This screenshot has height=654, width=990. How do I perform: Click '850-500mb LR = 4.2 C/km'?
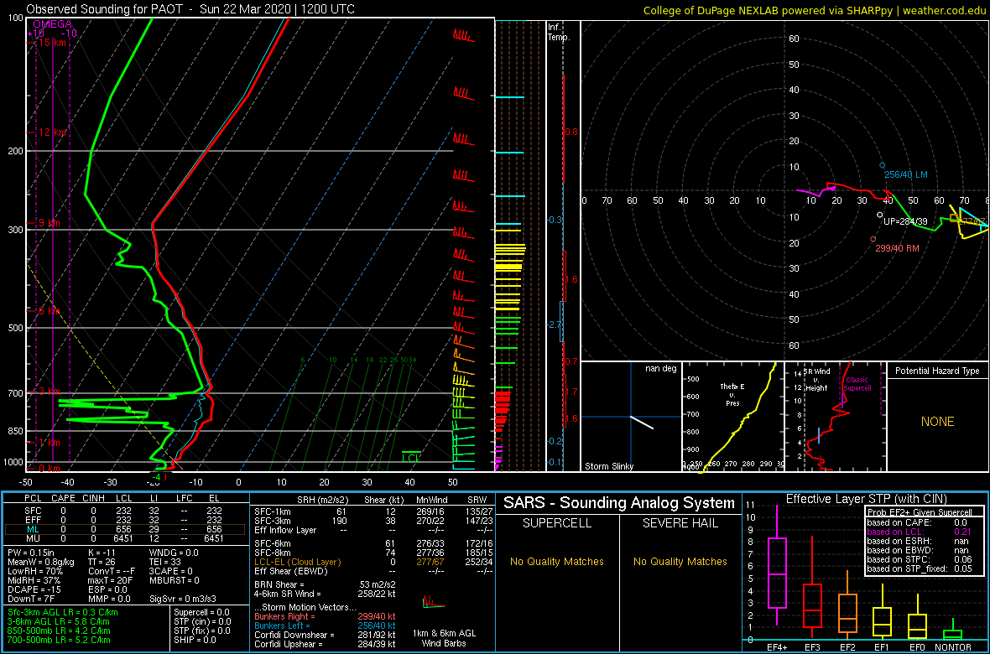click(x=59, y=631)
